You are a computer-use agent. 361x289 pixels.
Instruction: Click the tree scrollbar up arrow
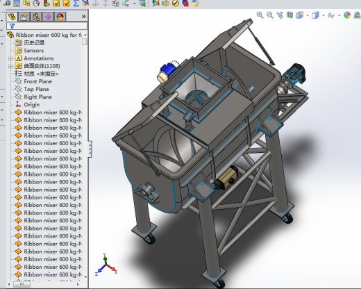tap(85, 35)
